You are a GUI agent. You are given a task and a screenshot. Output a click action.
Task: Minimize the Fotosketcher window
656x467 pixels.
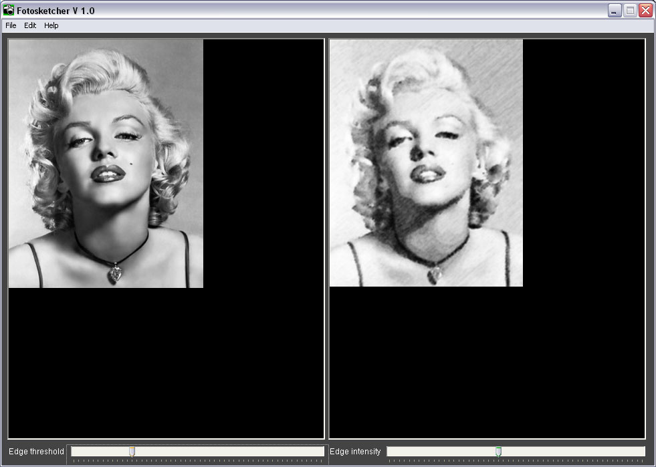point(614,11)
